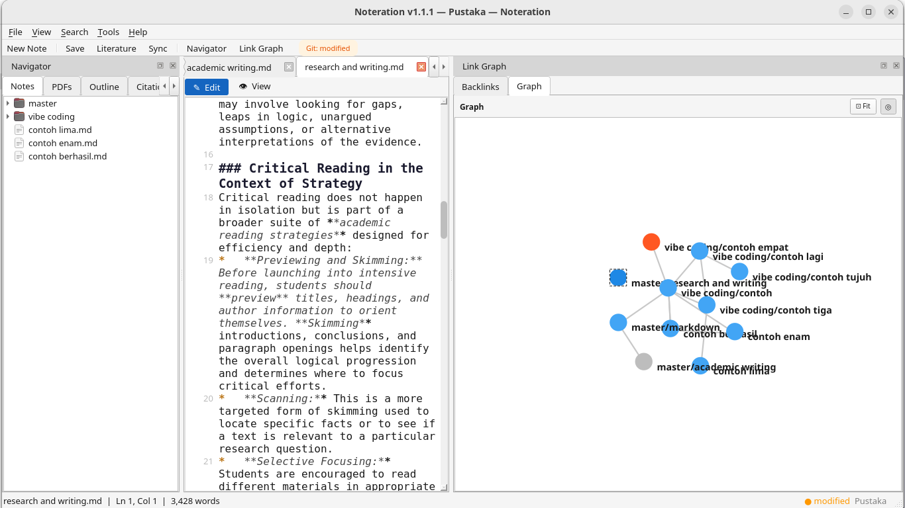The height and width of the screenshot is (508, 905).
Task: Click the Save toolbar button
Action: (75, 48)
